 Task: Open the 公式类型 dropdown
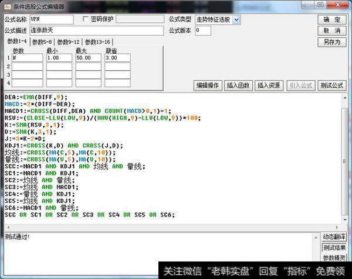(236, 20)
